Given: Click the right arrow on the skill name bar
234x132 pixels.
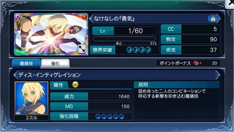Looking at the screenshot, I should (218, 75).
